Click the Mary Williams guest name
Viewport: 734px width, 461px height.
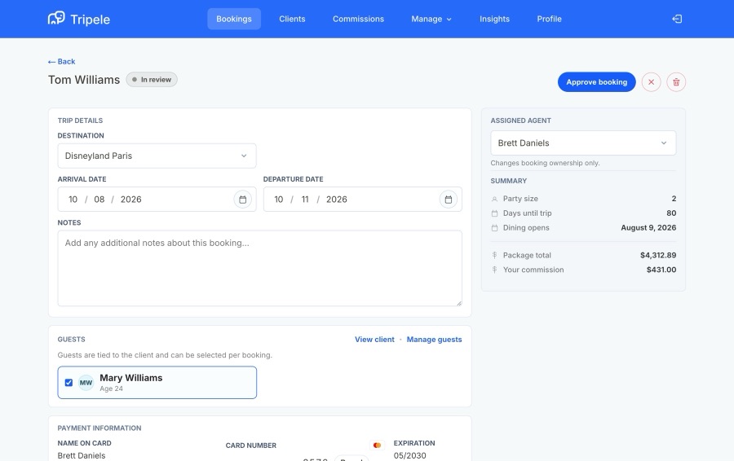pos(131,378)
